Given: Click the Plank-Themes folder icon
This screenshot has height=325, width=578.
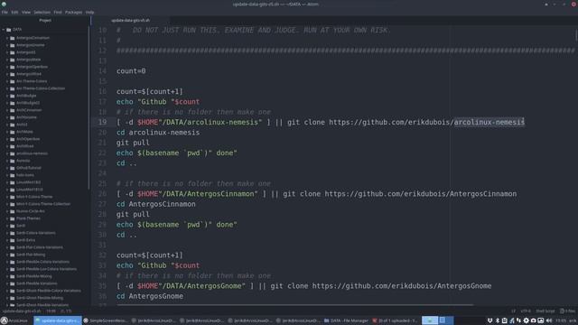Looking at the screenshot, I should (12, 218).
